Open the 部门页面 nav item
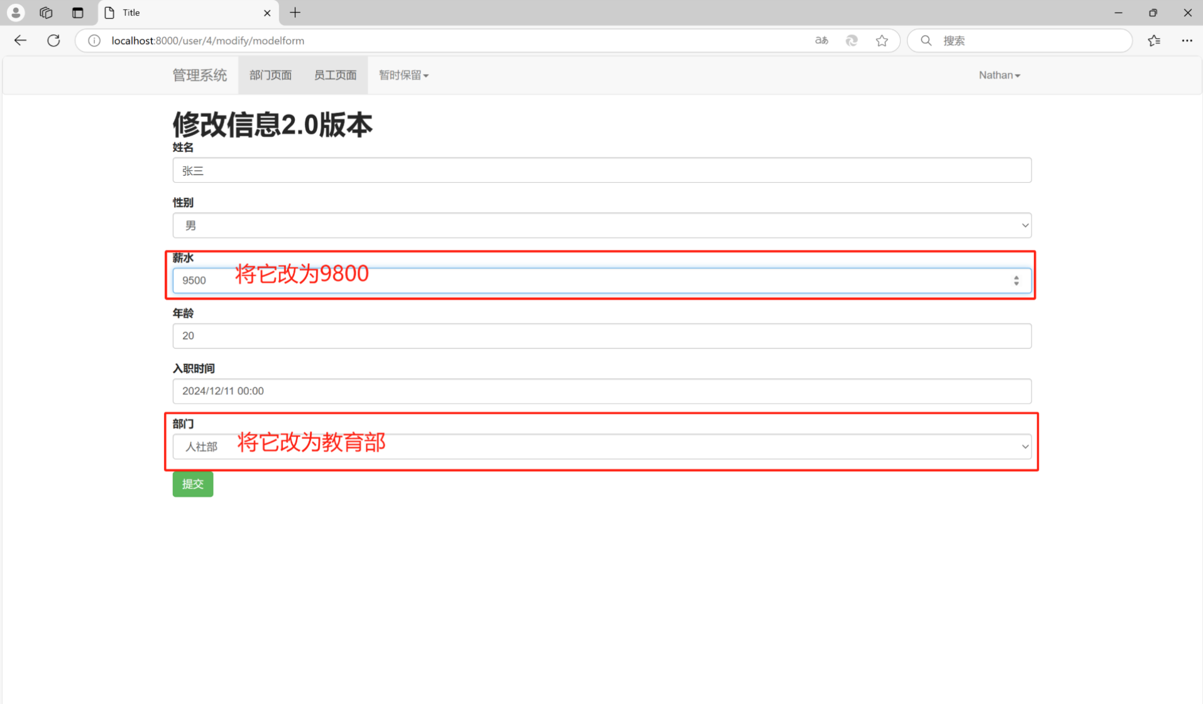The height and width of the screenshot is (704, 1203). [270, 75]
